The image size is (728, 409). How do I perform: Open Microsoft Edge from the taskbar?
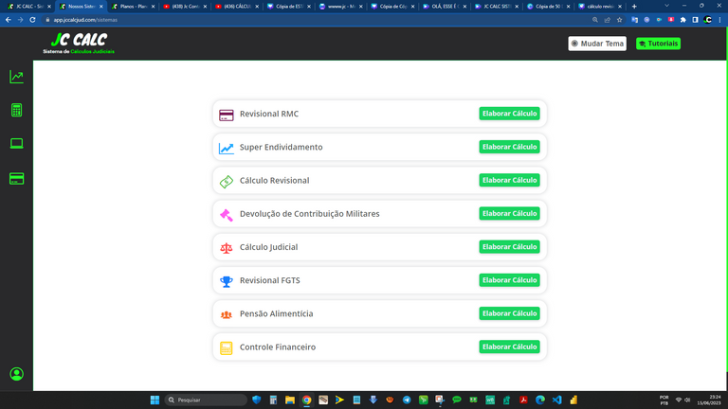click(540, 400)
